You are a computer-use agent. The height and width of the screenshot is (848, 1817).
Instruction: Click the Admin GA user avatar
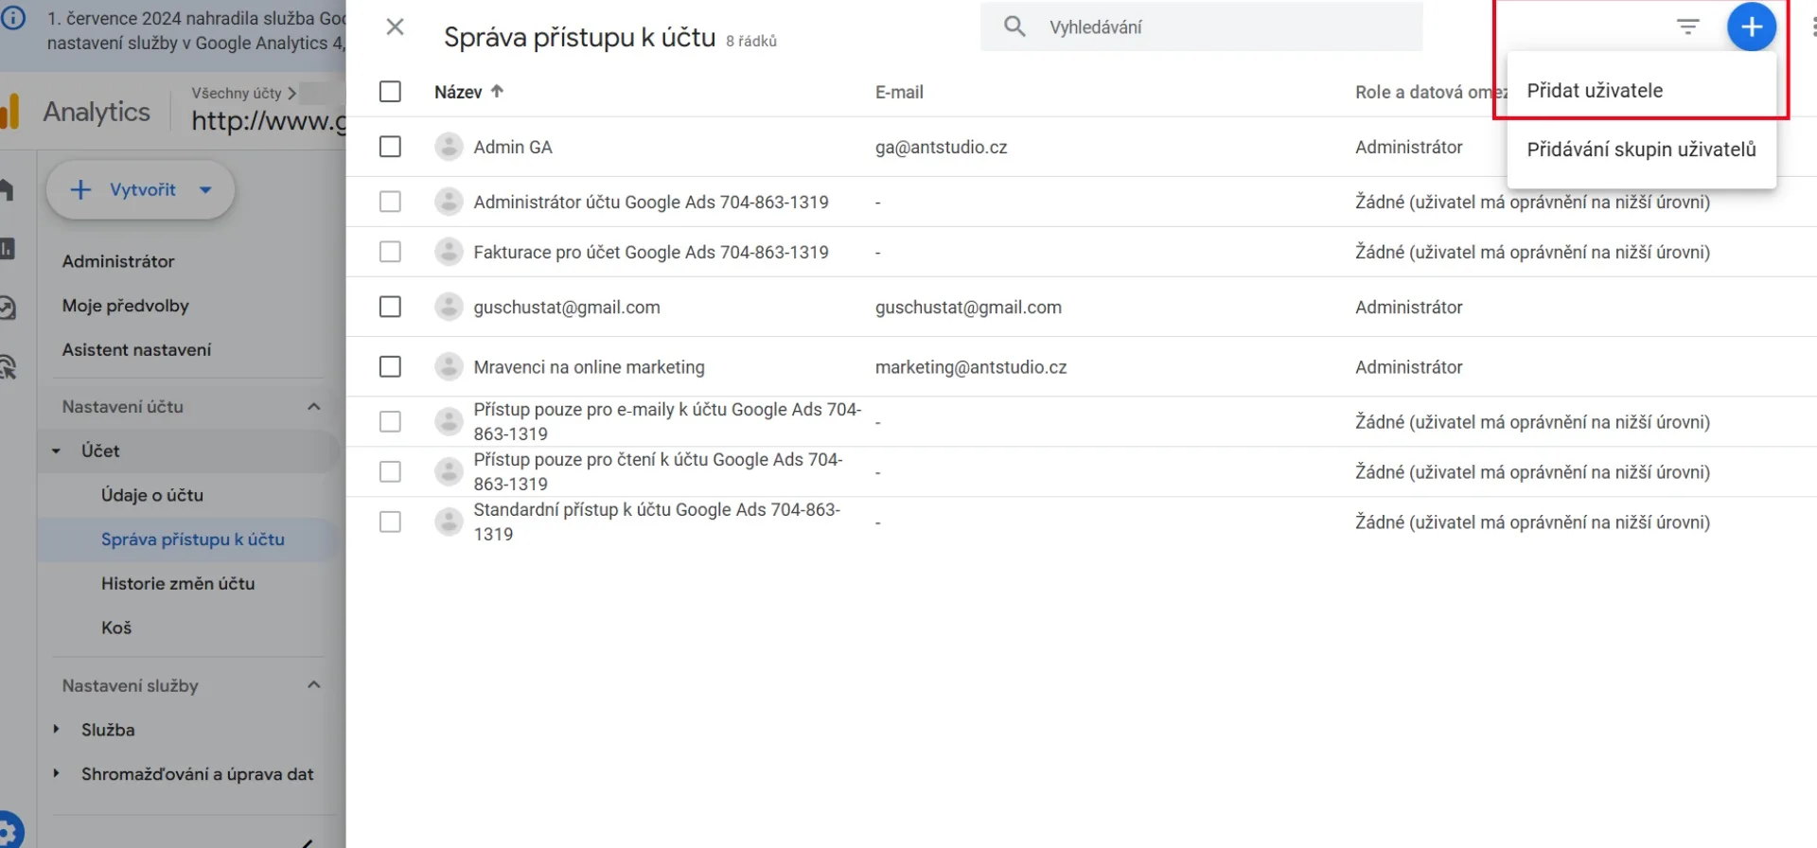pyautogui.click(x=449, y=147)
